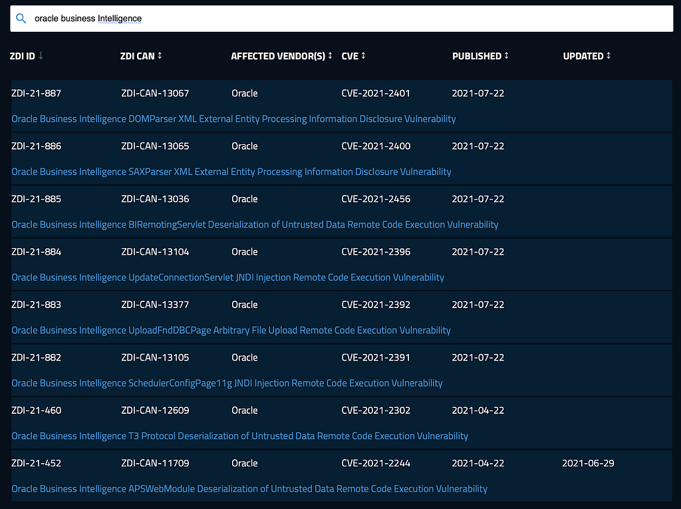Focus the search field containing oracle business Intelligence
Image resolution: width=681 pixels, height=509 pixels.
(341, 19)
